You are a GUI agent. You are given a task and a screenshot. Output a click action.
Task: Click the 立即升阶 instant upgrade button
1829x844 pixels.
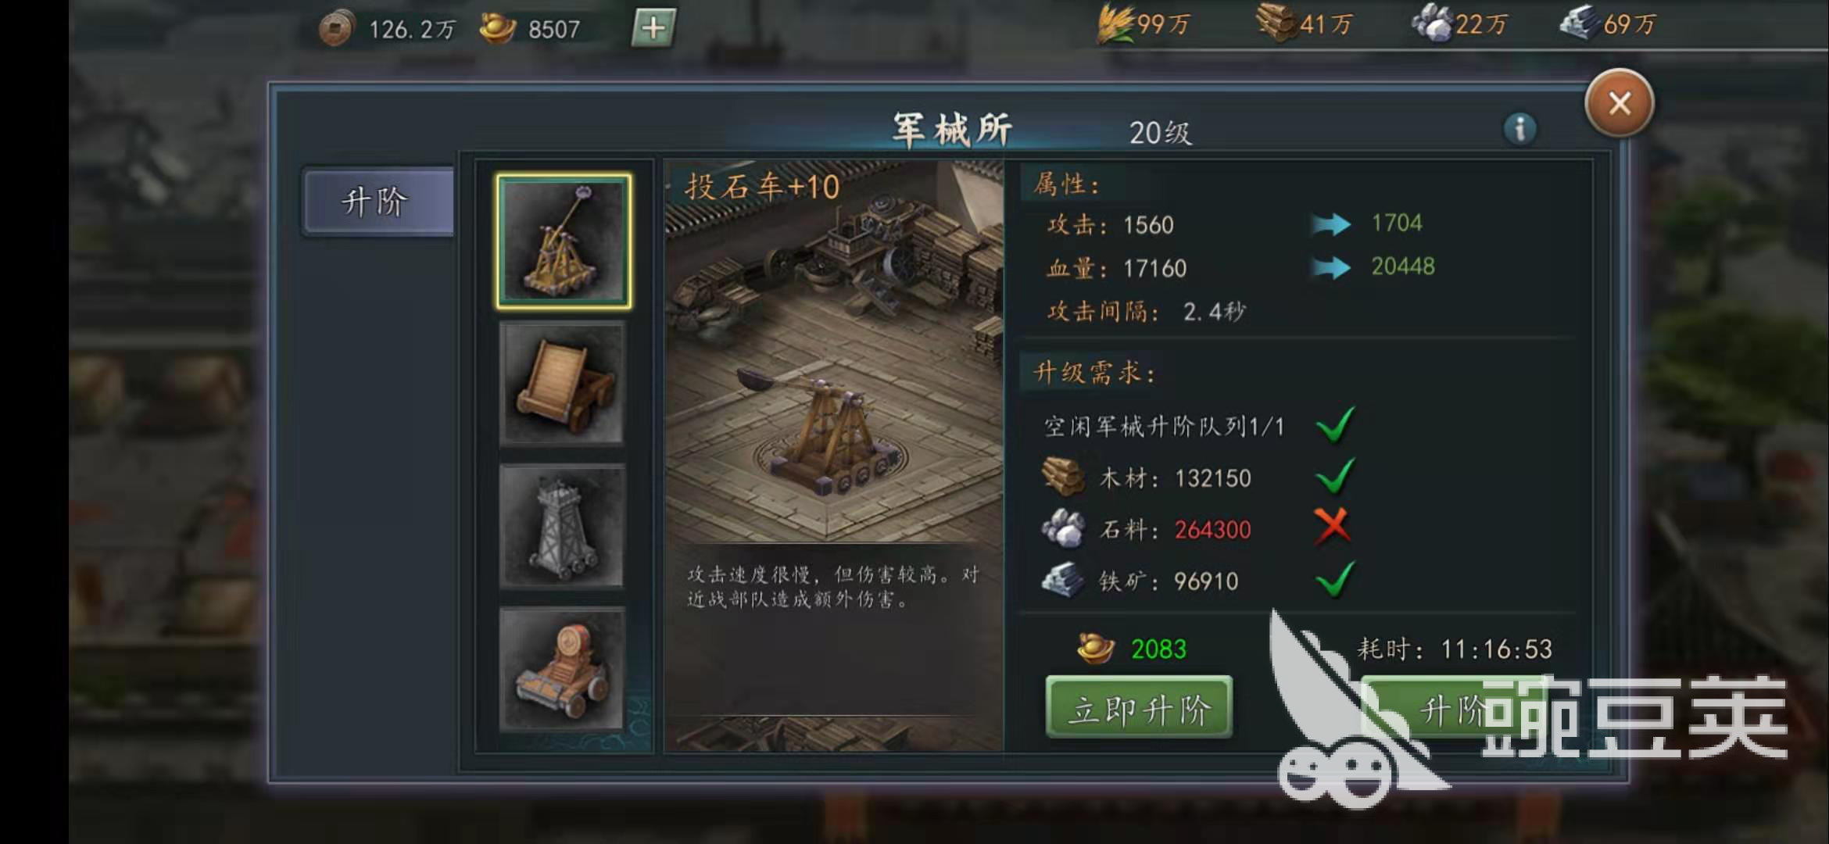(x=1139, y=708)
